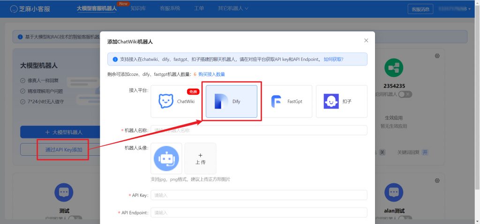The image size is (480, 224).
Task: Toggle 启用机器人 switch for 2354235
Action: pos(405,94)
